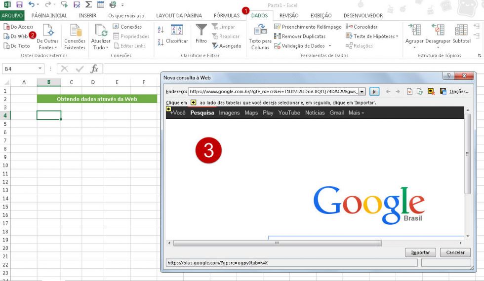The image size is (484, 281).
Task: Click the browser forward arrow in dialog
Action: pyautogui.click(x=398, y=92)
